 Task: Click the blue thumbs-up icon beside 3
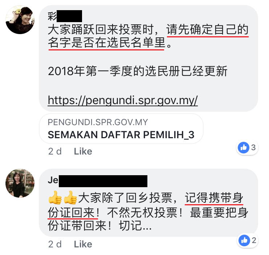(x=244, y=148)
